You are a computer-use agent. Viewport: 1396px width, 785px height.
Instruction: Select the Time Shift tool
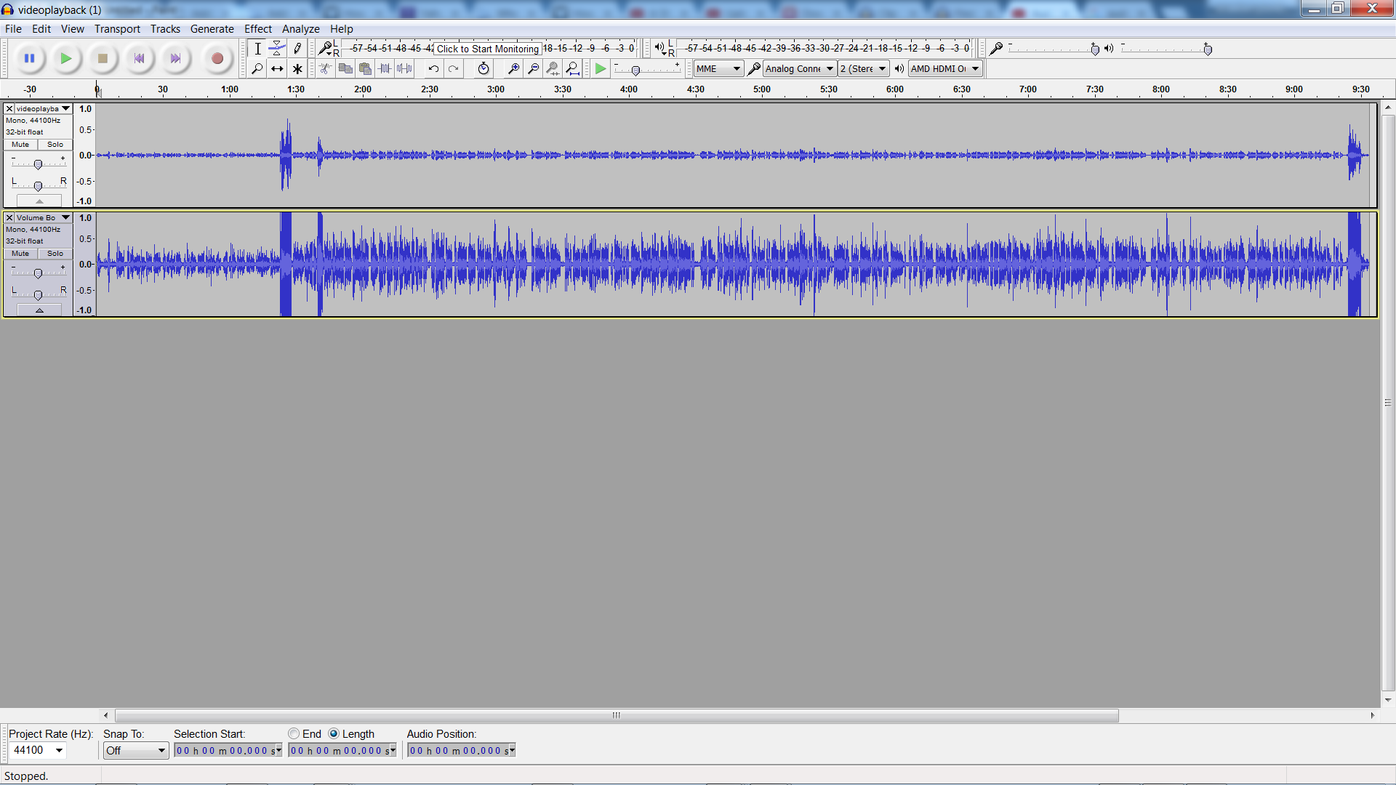(277, 69)
